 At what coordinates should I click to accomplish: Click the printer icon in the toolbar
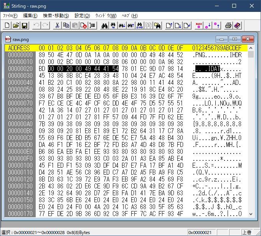(228, 26)
